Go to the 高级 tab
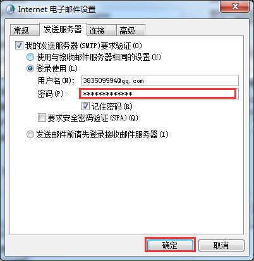 130,30
